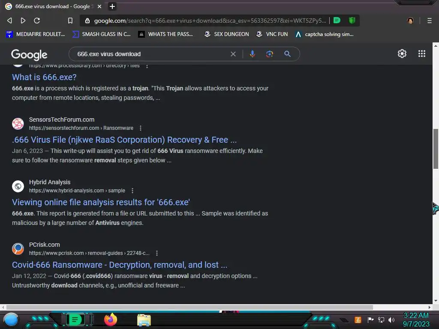
Task: Click the SensorsTechForum site favicon
Action: (18, 124)
